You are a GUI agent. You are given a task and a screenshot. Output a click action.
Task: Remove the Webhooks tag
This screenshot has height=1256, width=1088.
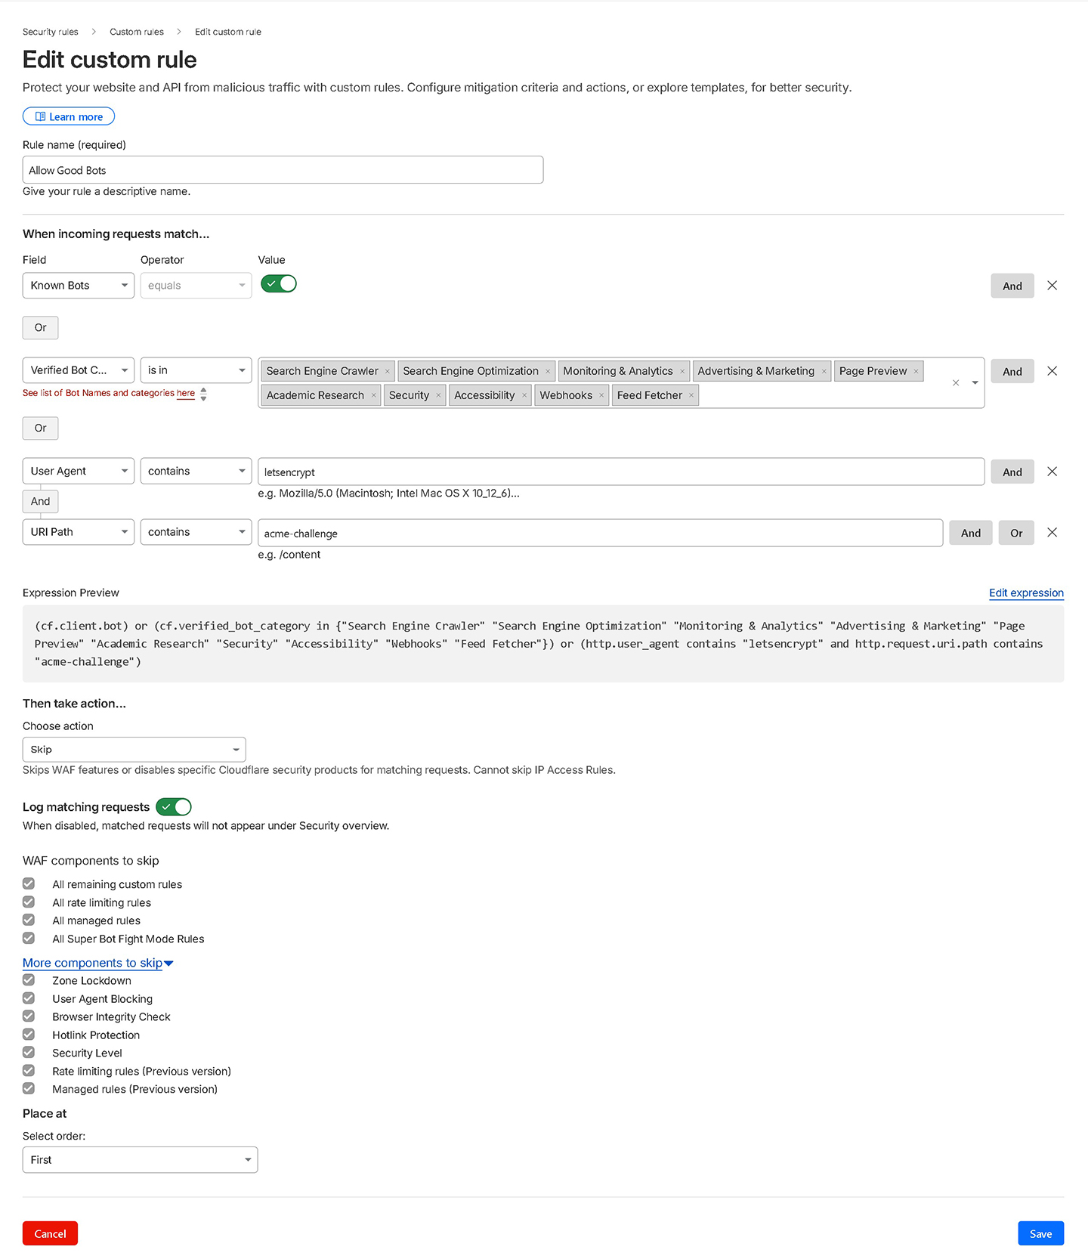[x=601, y=395]
